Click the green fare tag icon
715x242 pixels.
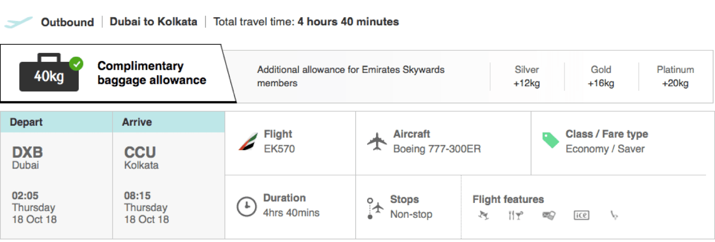tap(551, 141)
